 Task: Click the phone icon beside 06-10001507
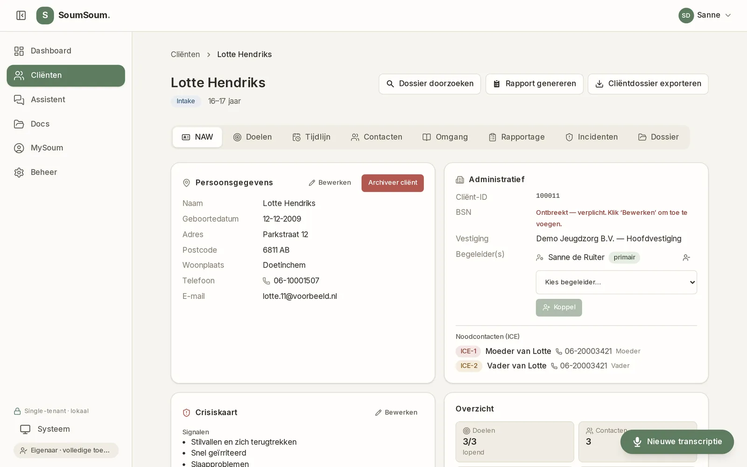pos(267,281)
